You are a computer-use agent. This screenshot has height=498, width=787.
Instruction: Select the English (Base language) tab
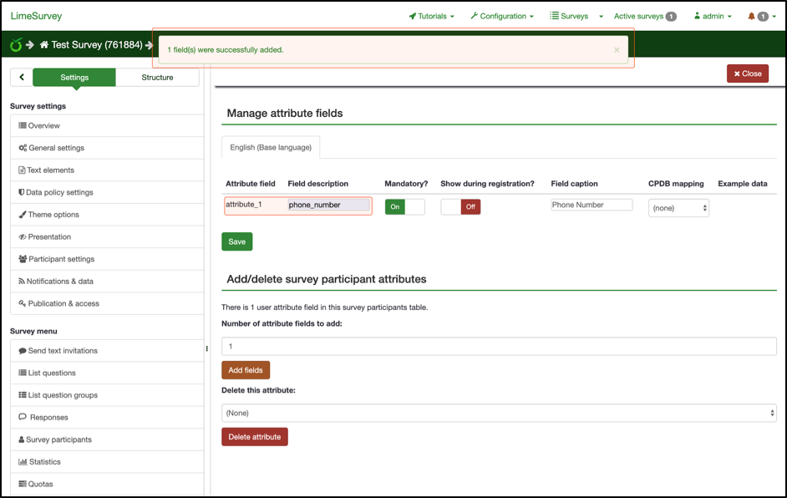tap(271, 147)
